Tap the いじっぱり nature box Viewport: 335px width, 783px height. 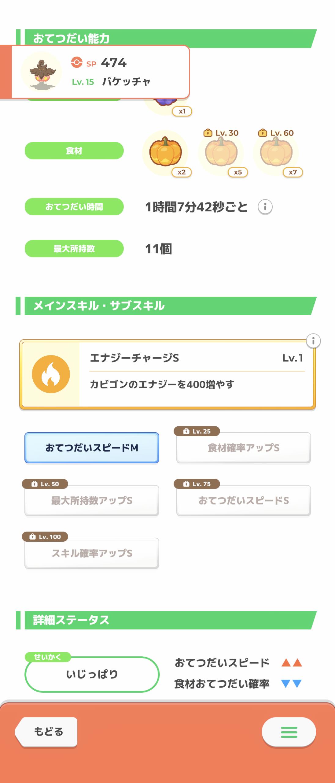pyautogui.click(x=92, y=674)
